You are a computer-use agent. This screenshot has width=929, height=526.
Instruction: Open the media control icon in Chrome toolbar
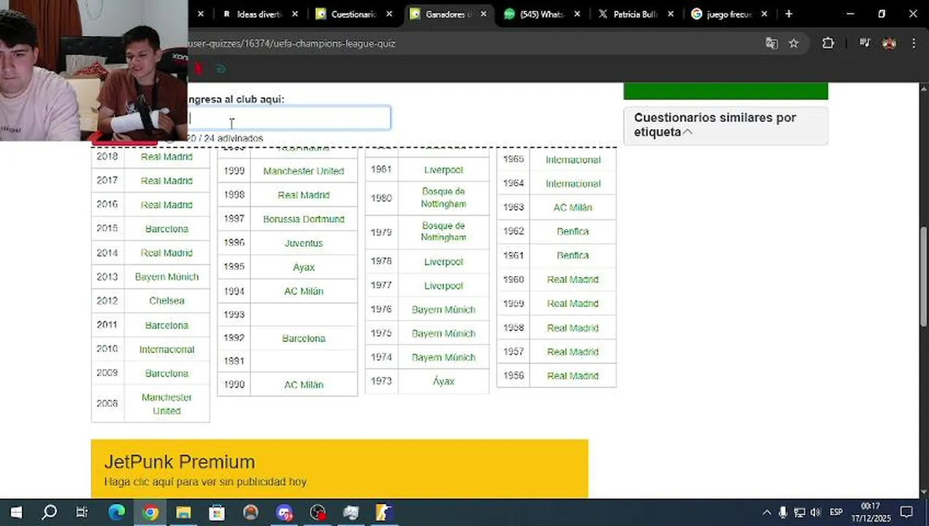tap(865, 43)
